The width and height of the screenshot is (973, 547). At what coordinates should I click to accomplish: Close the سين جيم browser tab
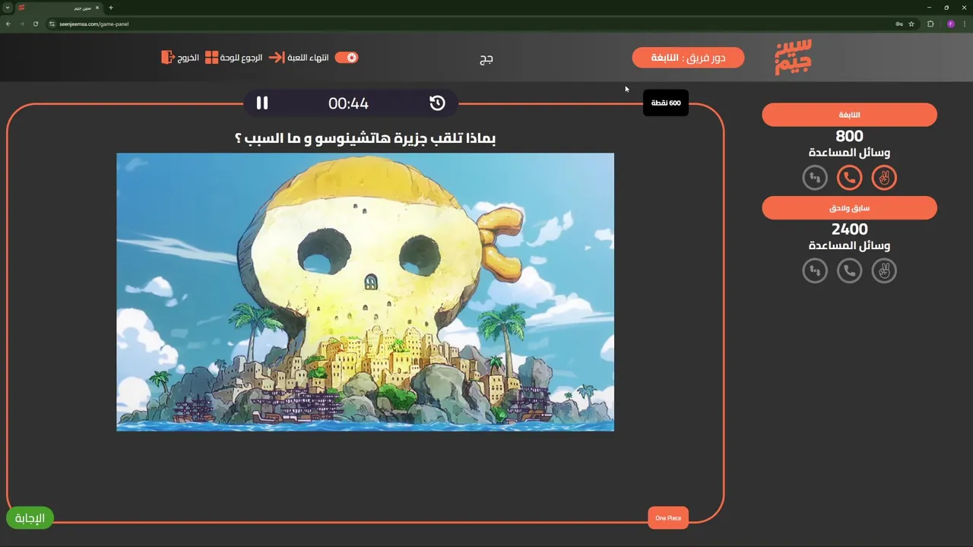pos(97,8)
